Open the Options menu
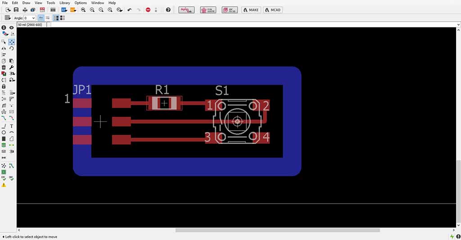 click(x=81, y=3)
